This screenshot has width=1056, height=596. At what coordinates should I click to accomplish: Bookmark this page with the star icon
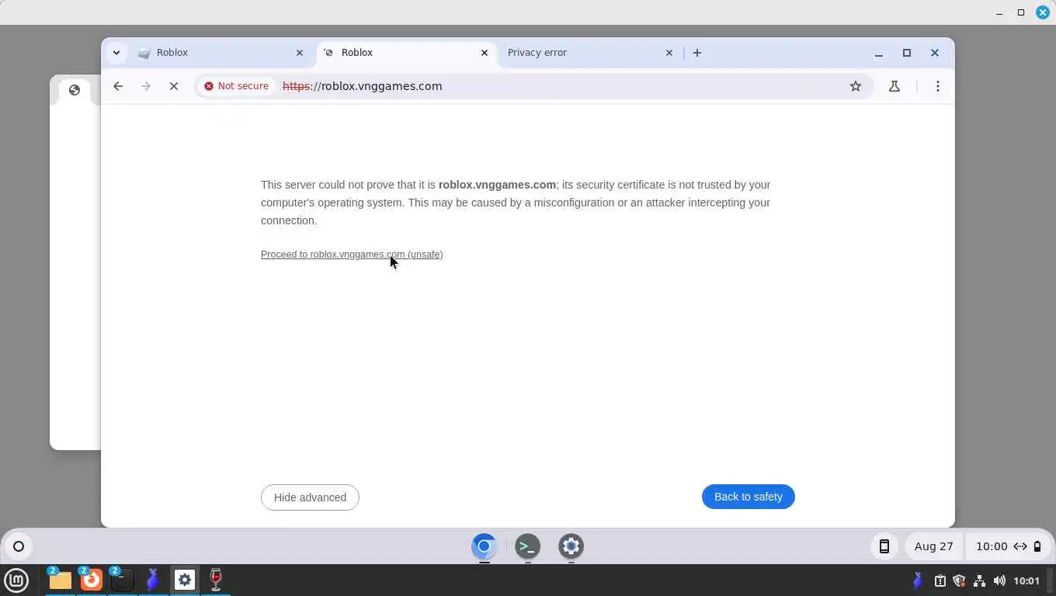(x=856, y=86)
